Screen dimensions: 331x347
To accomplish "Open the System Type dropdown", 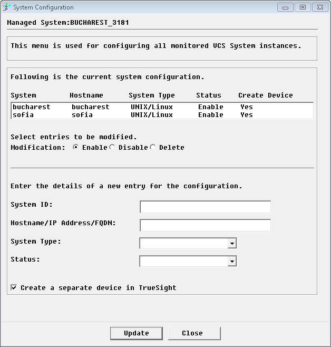I will click(x=231, y=243).
